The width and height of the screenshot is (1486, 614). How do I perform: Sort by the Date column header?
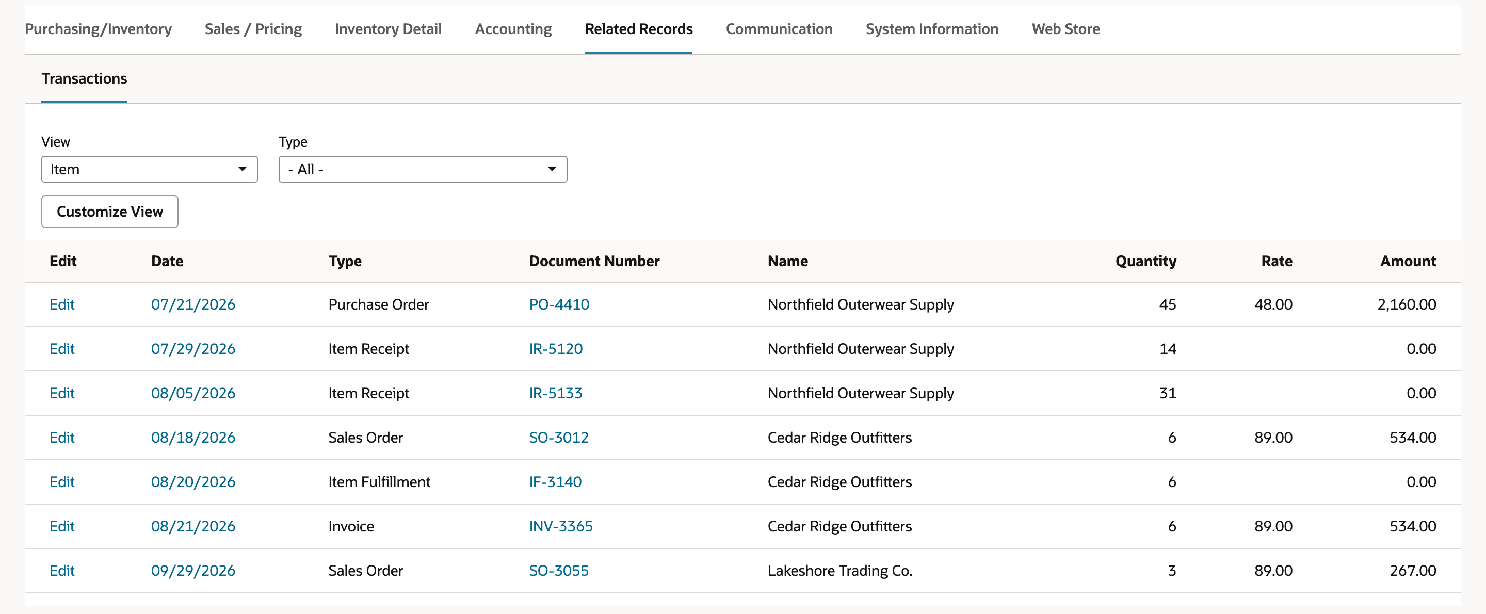167,261
